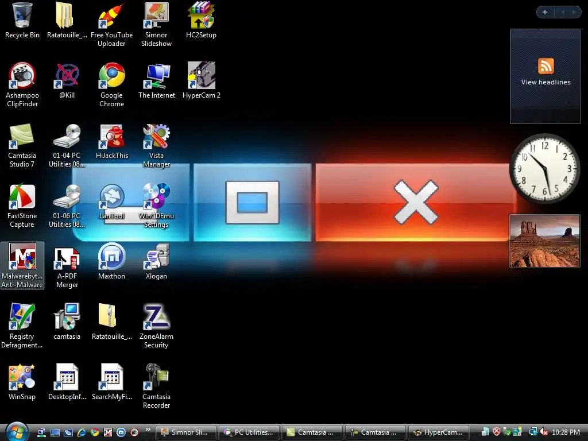Open Google Chrome desktop shortcut
588x441 pixels.
coord(111,85)
